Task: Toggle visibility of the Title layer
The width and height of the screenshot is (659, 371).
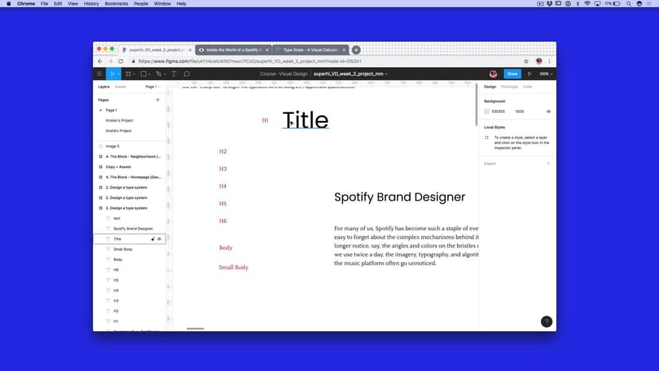Action: click(x=160, y=239)
